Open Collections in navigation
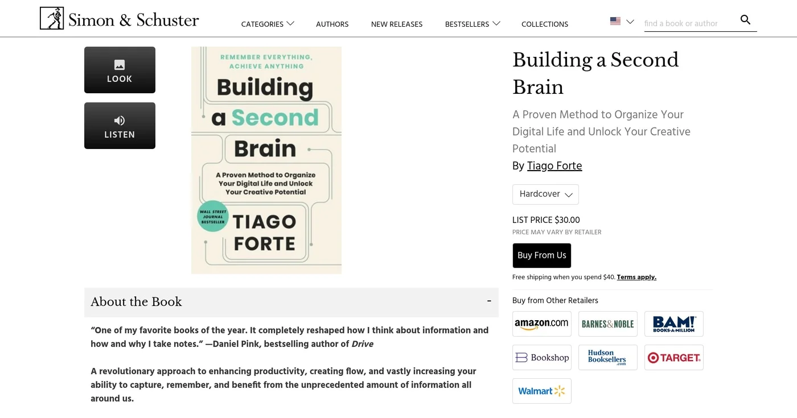The image size is (797, 418). point(545,24)
